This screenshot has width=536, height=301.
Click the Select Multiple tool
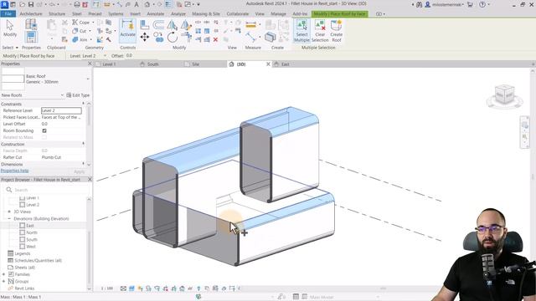tap(301, 31)
